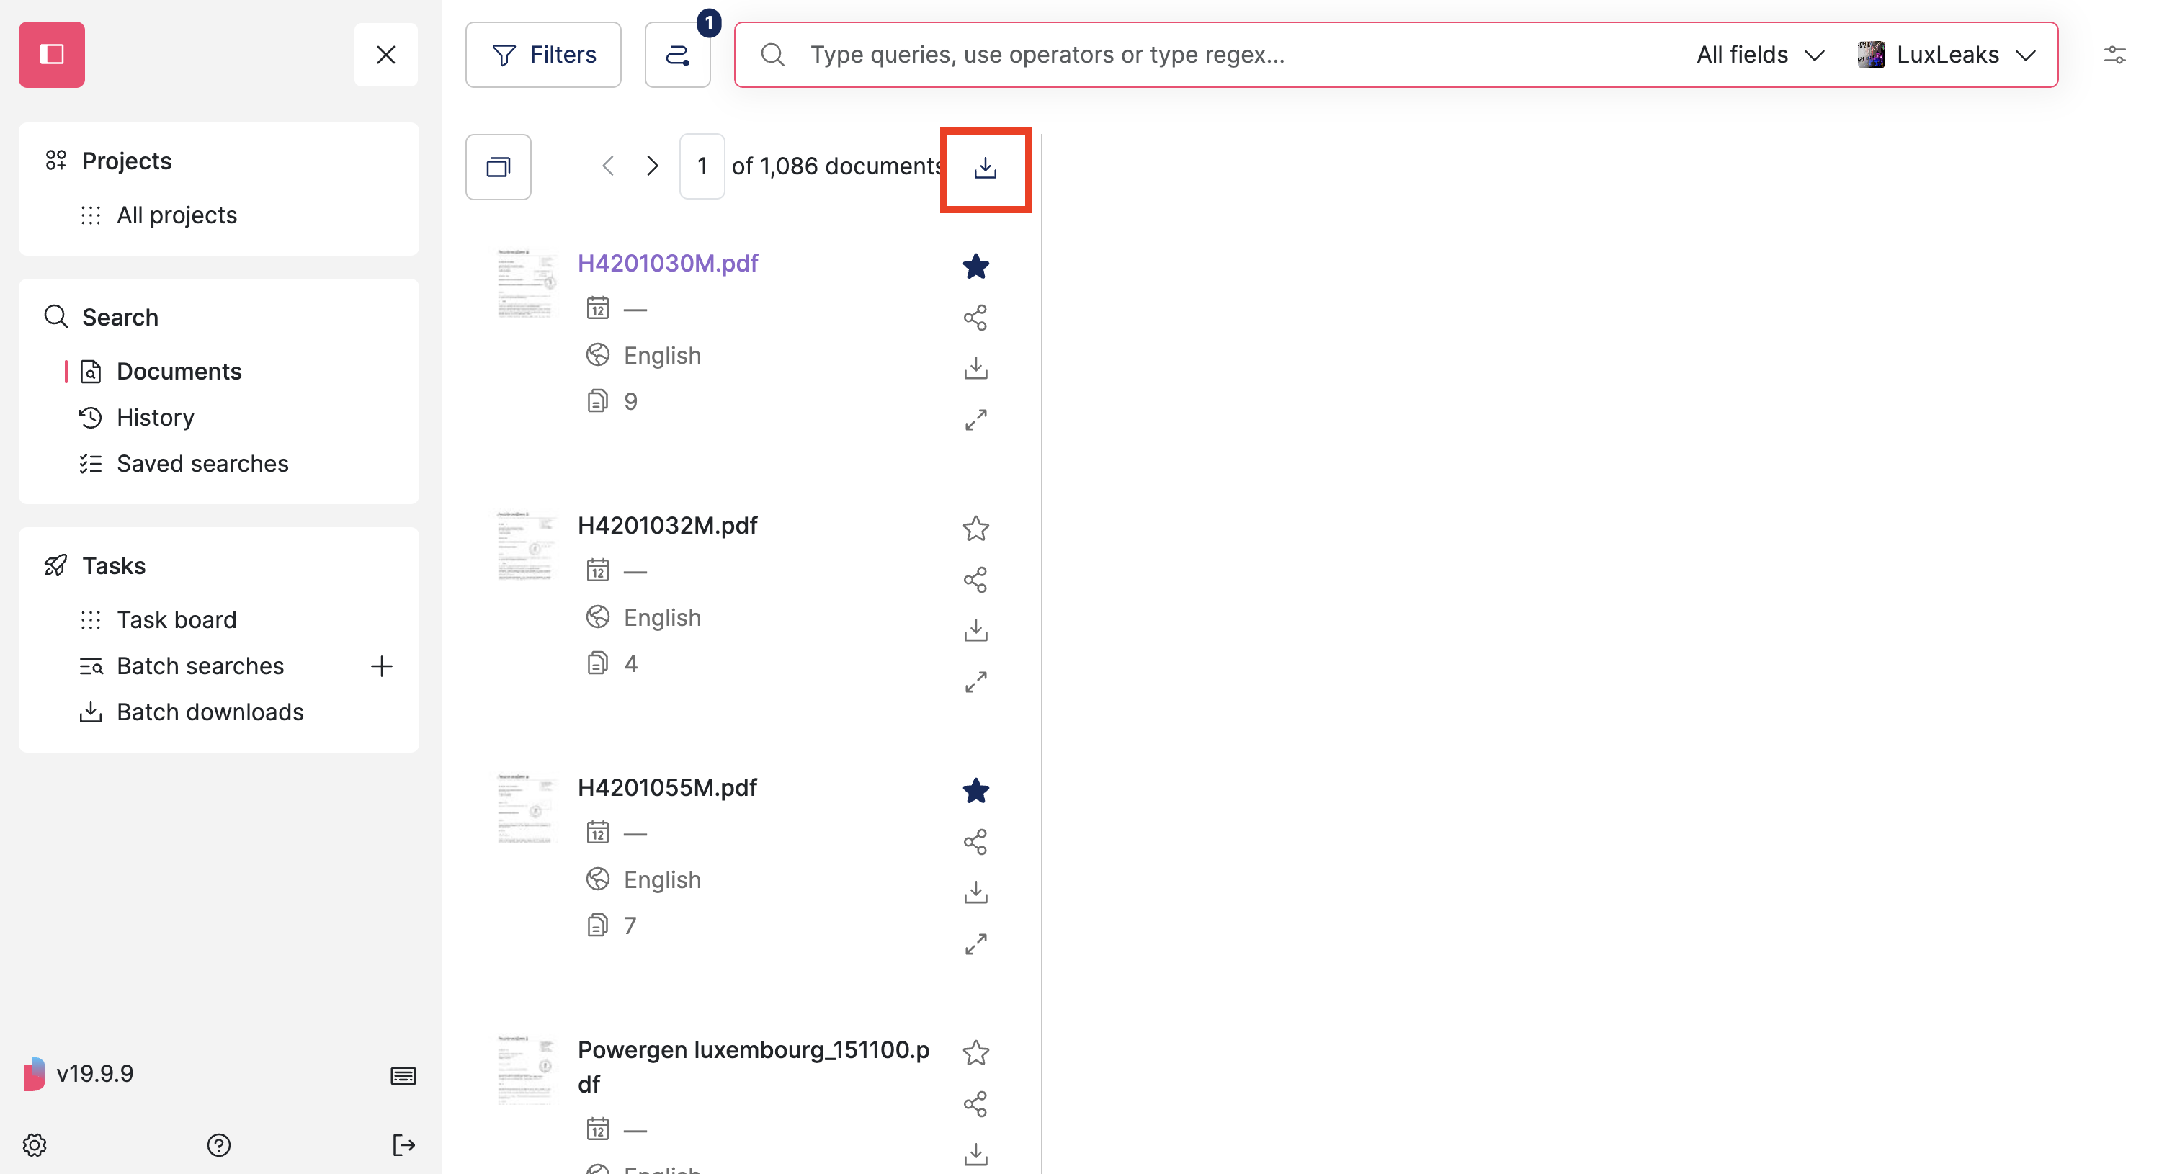
Task: Star the document H4201032M.pdf
Action: click(975, 528)
